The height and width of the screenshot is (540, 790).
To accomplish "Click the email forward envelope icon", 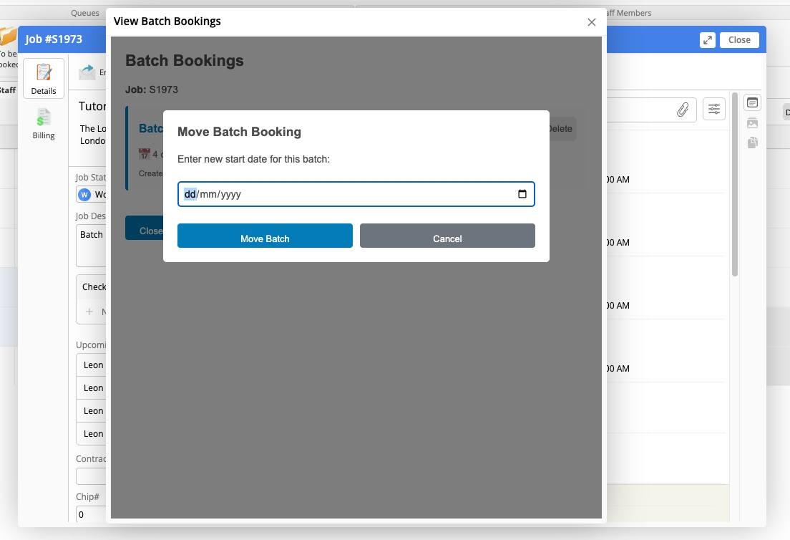I will [x=87, y=72].
